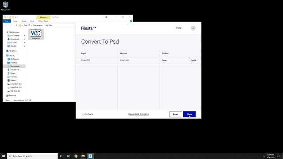This screenshot has width=283, height=159.
Task: Select Videos in Explorer sidebar
Action: pos(13,80)
